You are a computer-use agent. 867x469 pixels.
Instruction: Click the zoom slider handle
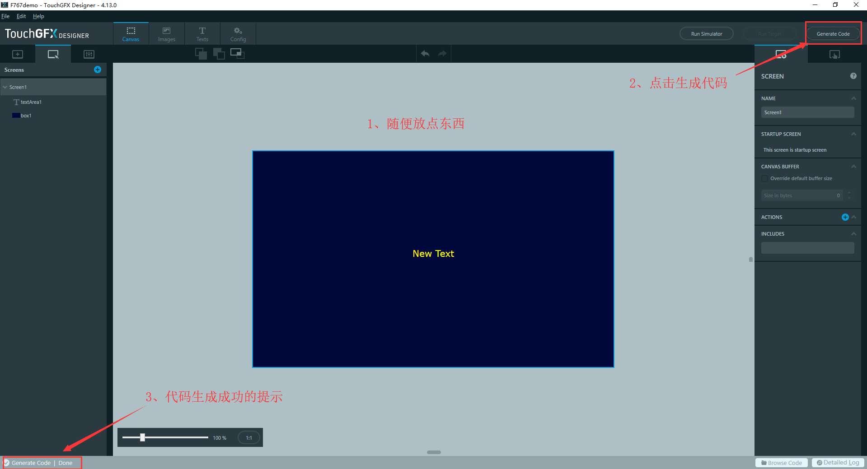[x=142, y=437]
